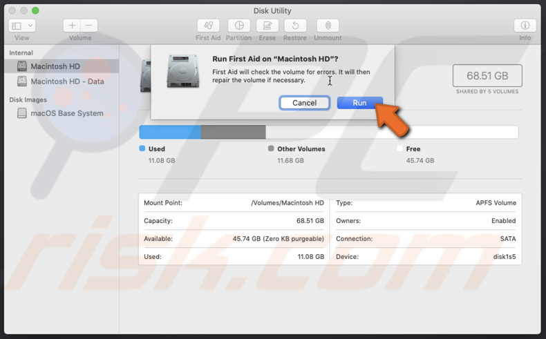Click the hard drive icon in dialog
The image size is (546, 339).
click(x=183, y=71)
